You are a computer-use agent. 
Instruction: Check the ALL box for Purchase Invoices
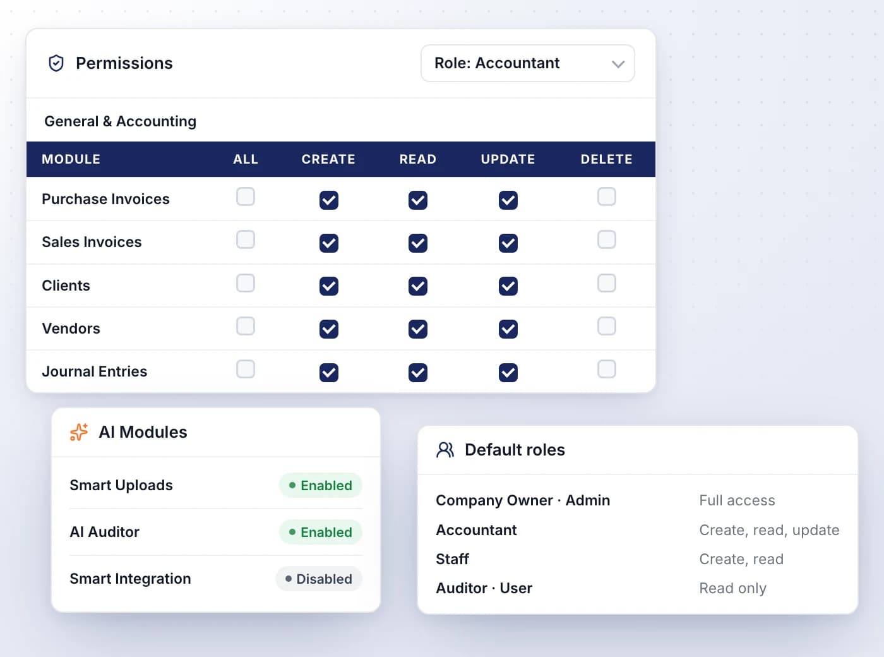pyautogui.click(x=246, y=196)
